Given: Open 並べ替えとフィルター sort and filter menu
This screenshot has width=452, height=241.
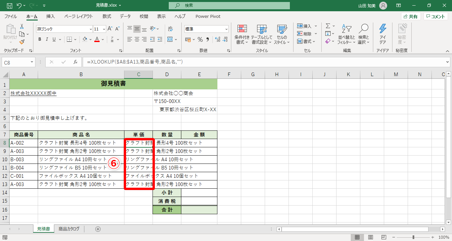Looking at the screenshot, I should pos(346,34).
